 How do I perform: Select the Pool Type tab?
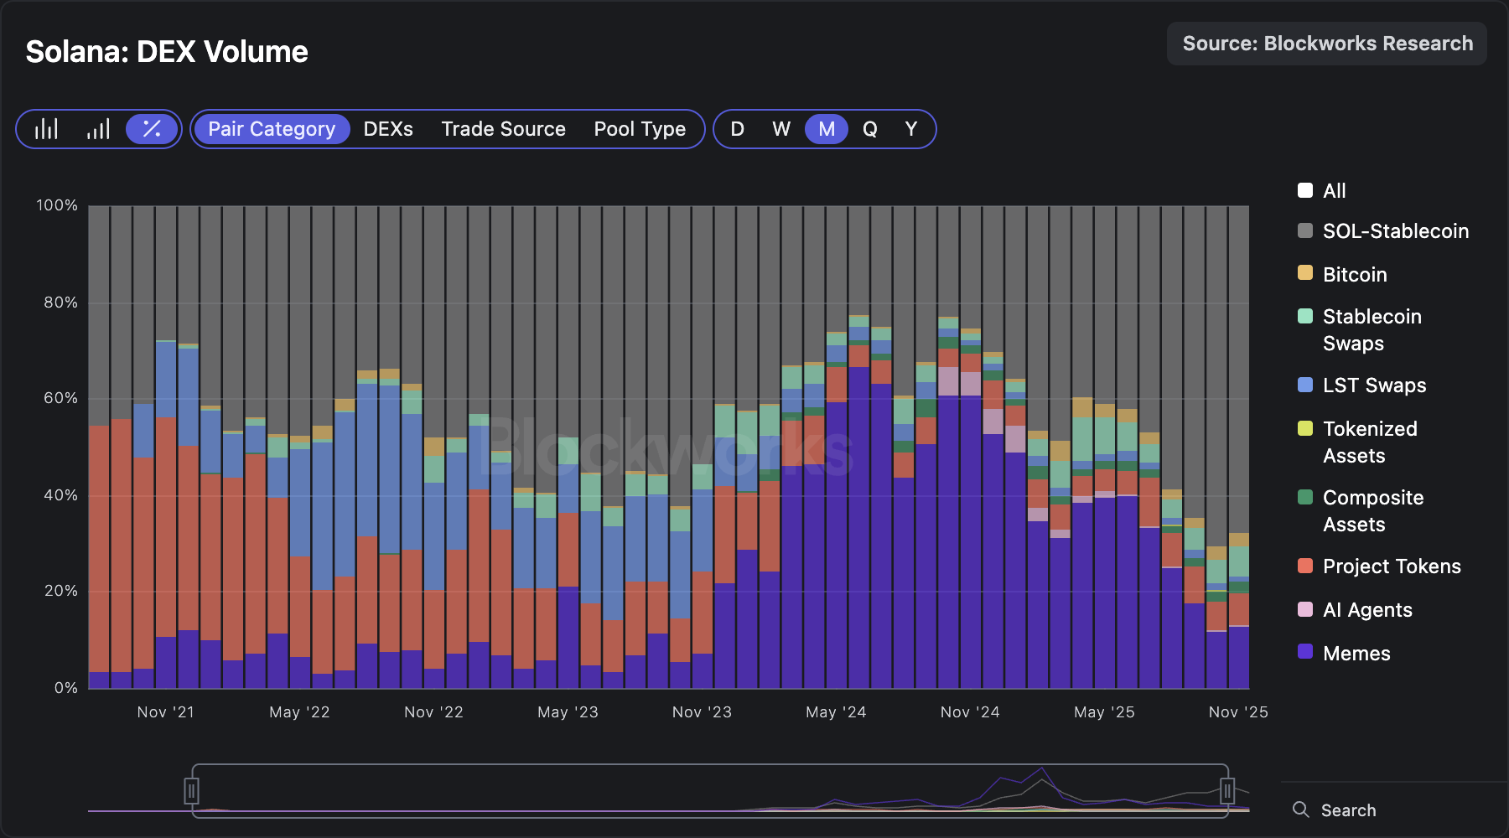(x=640, y=129)
